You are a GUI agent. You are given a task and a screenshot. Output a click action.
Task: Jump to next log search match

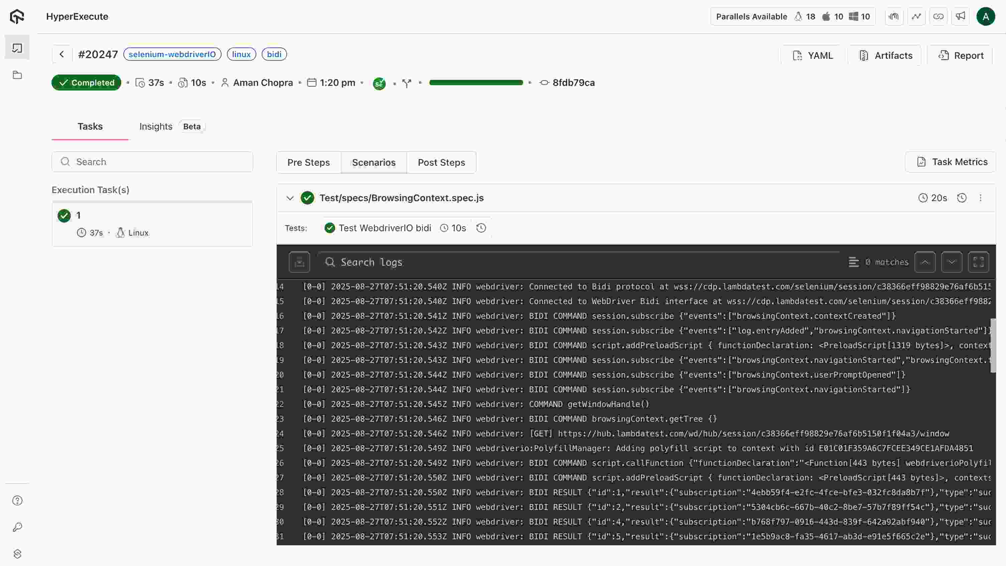[x=951, y=262]
